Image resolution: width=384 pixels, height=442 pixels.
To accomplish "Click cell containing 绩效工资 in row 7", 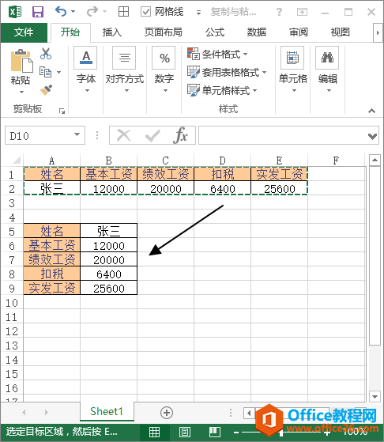I will pos(52,259).
